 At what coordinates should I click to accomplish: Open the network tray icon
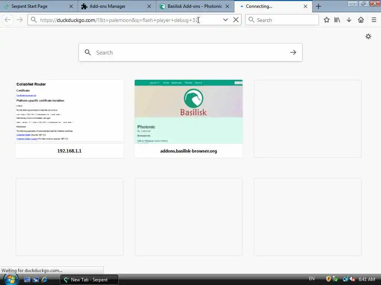[345, 279]
